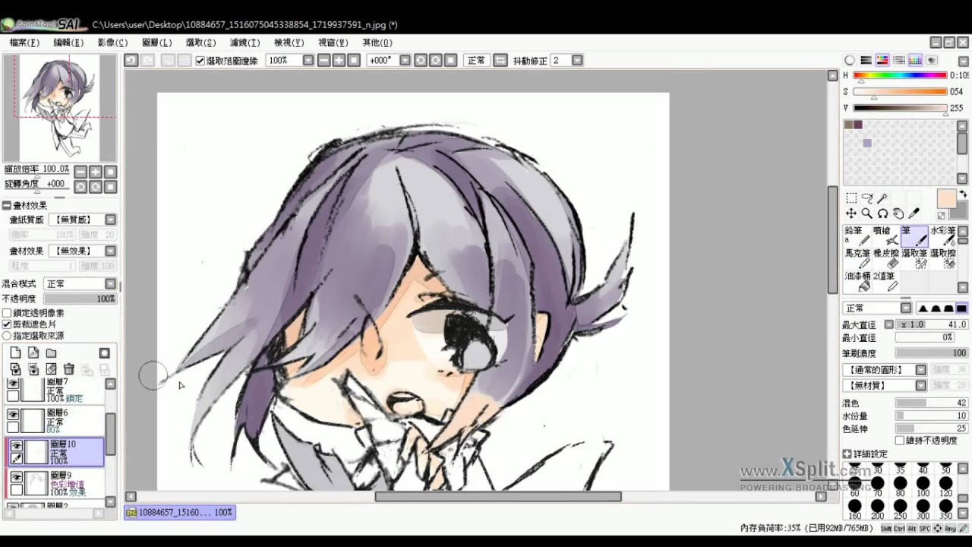
Task: Select 指定選取來源 option
Action: tap(7, 336)
